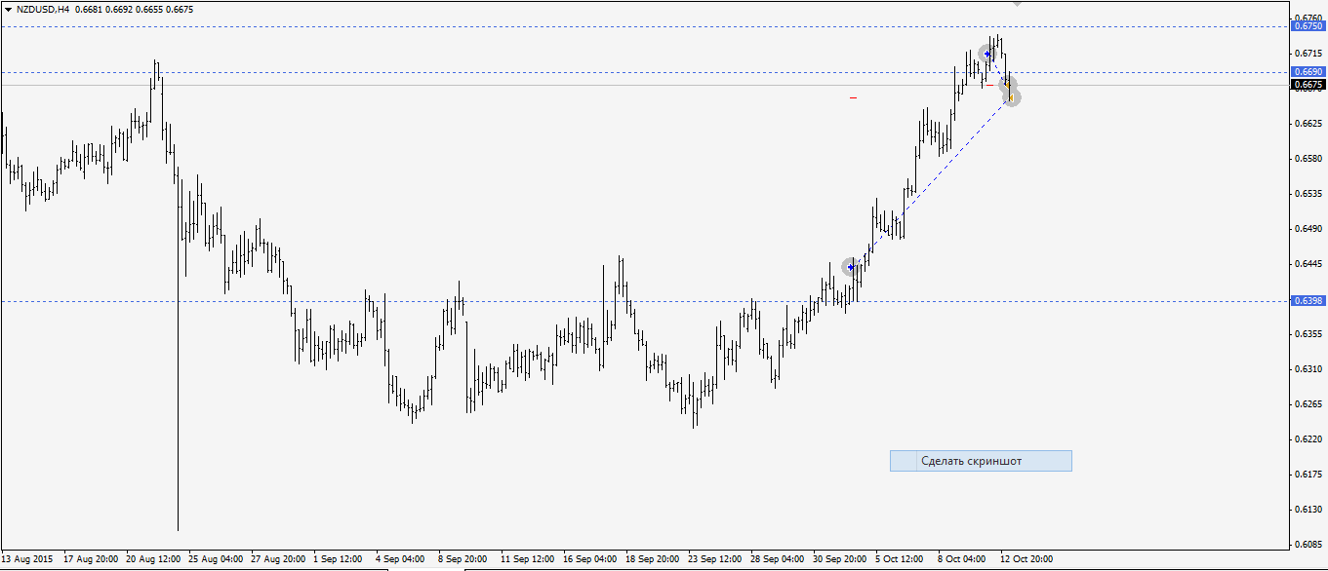Click the 0.6265 price axis value
Viewport: 1328px width, 571px height.
click(1310, 404)
